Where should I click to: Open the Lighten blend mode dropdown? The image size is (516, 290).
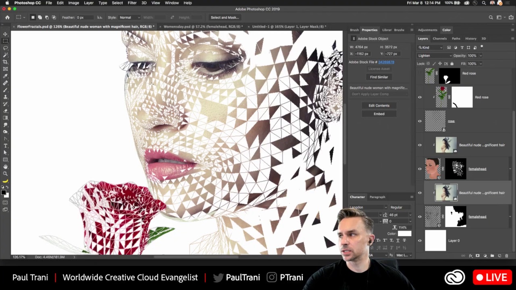pyautogui.click(x=435, y=56)
